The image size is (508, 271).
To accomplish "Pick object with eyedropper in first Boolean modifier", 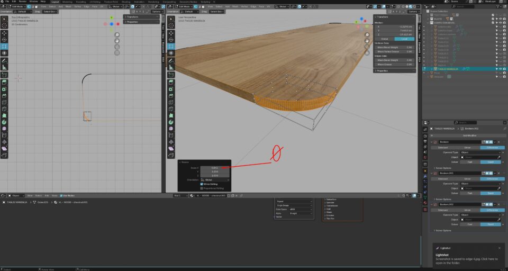I will coord(498,157).
